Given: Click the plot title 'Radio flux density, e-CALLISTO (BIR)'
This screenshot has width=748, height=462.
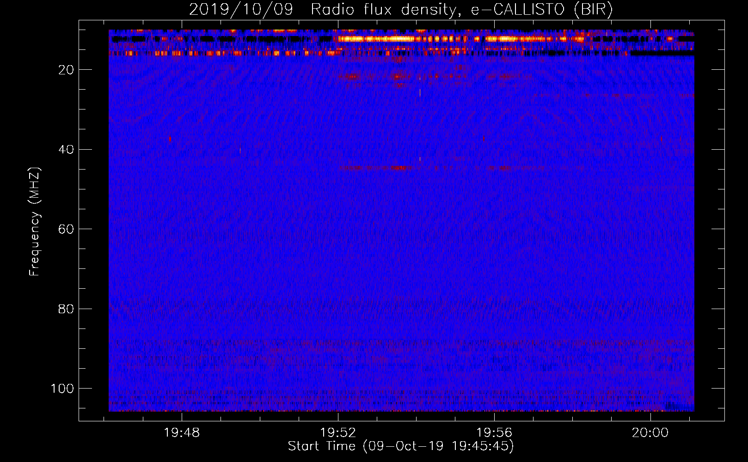Looking at the screenshot, I should point(462,10).
